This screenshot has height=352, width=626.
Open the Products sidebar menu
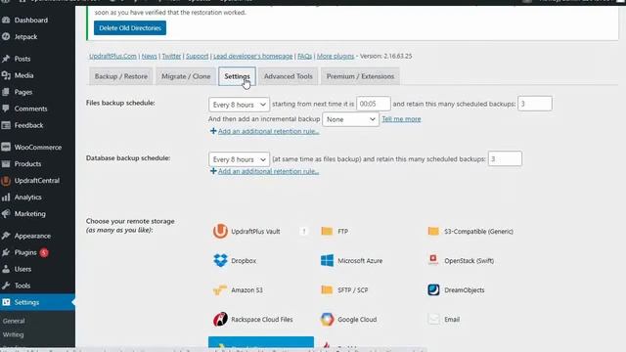point(27,164)
